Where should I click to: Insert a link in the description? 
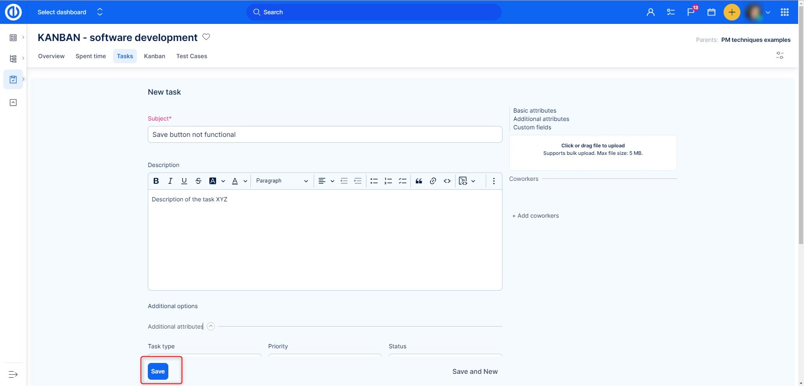click(433, 181)
